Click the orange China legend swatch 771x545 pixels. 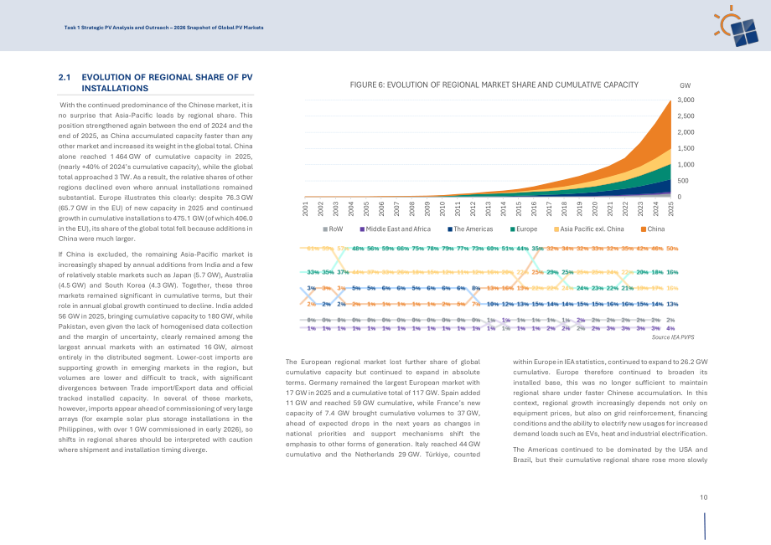click(x=644, y=229)
